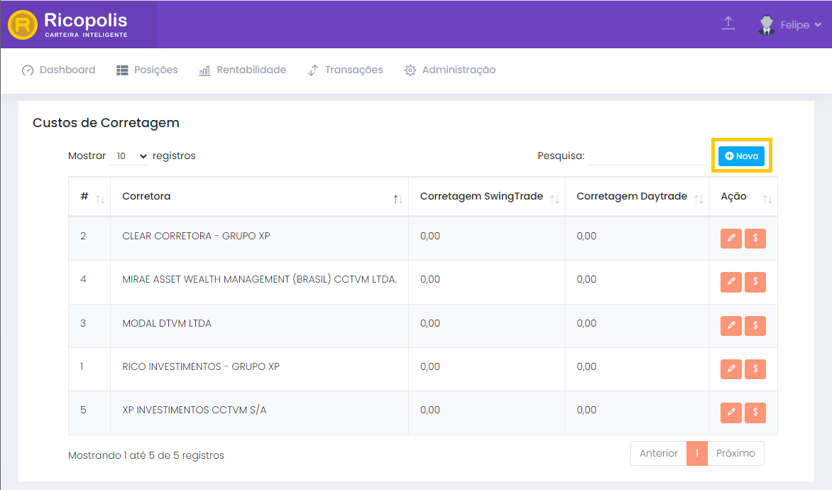Click the upload arrow icon in header
This screenshot has width=832, height=490.
click(728, 23)
